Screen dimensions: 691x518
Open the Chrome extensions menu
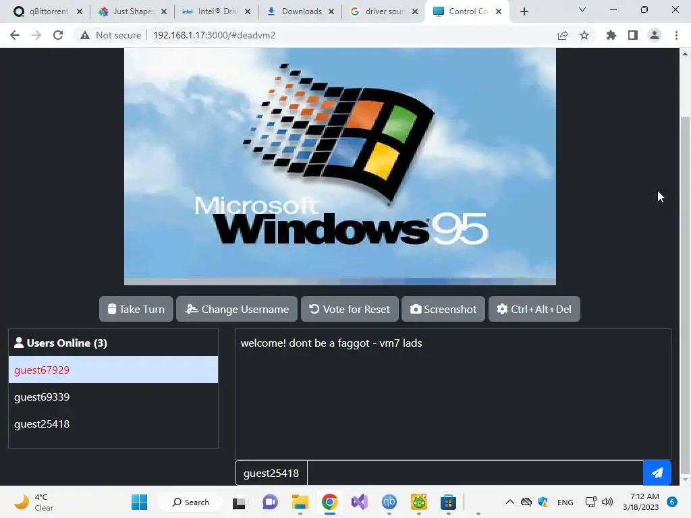pyautogui.click(x=611, y=35)
